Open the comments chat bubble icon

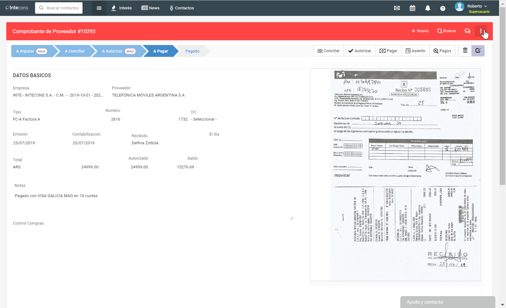click(467, 31)
